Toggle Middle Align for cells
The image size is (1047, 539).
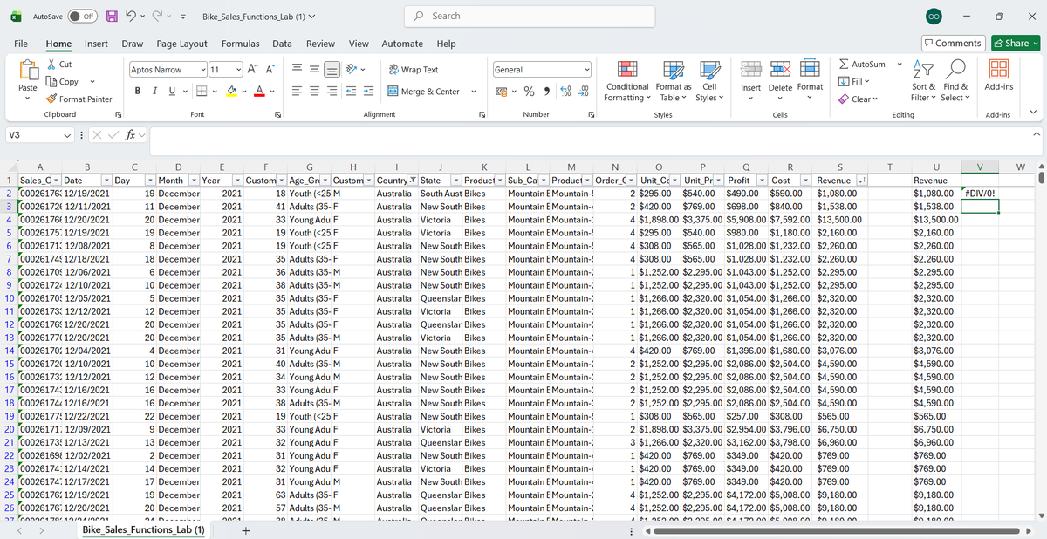pyautogui.click(x=314, y=70)
